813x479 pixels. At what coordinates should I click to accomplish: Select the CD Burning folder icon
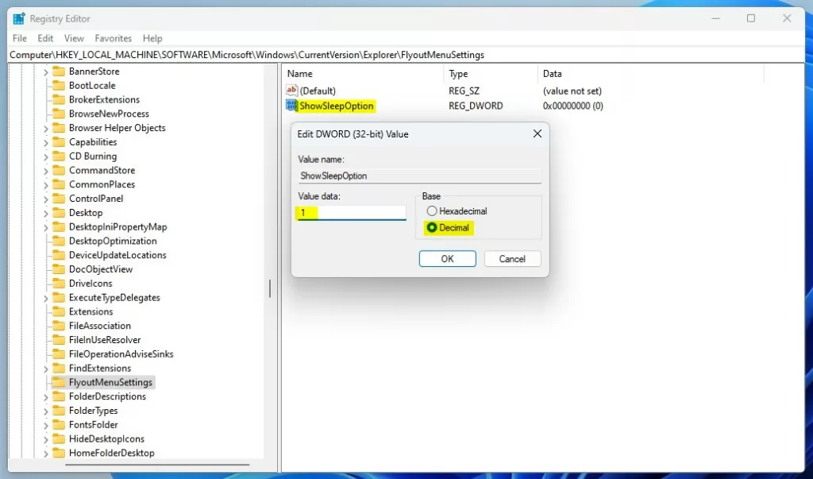[x=59, y=156]
